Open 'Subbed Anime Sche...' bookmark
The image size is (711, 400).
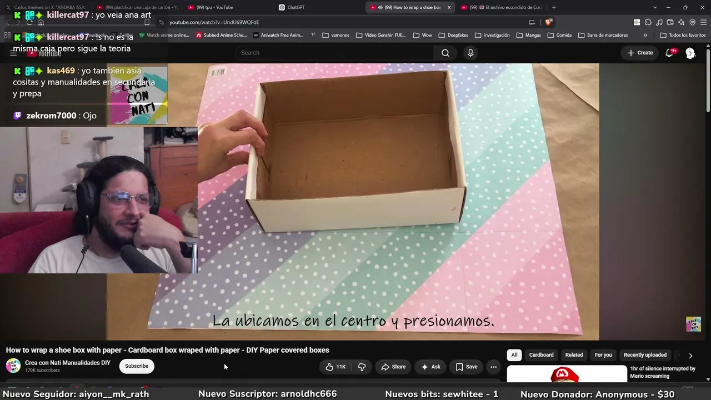[x=221, y=35]
